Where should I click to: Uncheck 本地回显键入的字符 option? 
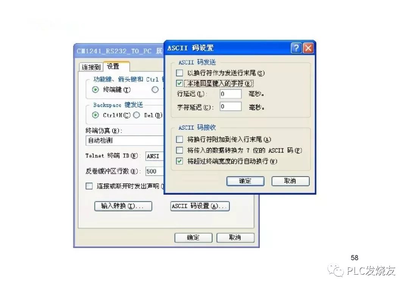[180, 83]
